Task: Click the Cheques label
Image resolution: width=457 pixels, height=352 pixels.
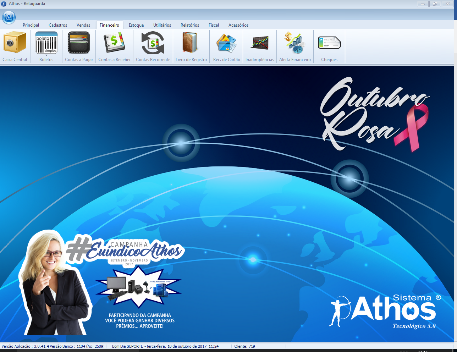Action: (329, 60)
